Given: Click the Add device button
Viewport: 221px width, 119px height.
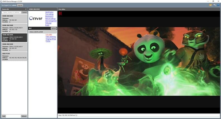Looking at the screenshot, I should click(x=4, y=116).
